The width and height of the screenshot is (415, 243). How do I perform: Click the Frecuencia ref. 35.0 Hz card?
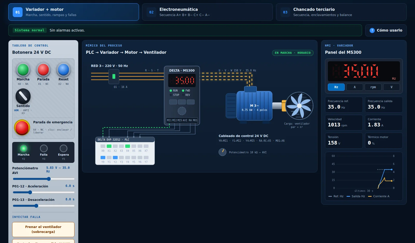[x=344, y=104]
